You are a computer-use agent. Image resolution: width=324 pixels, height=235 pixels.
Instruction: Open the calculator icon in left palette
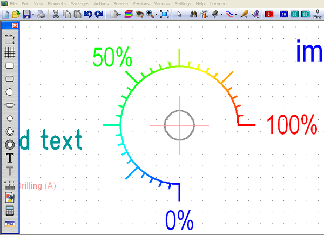click(x=10, y=211)
